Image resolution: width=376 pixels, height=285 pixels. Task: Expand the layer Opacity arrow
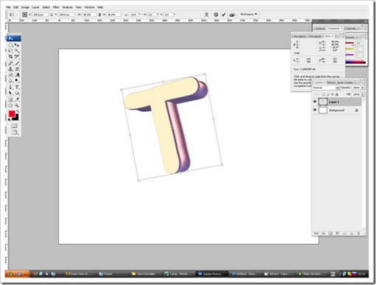pyautogui.click(x=363, y=88)
